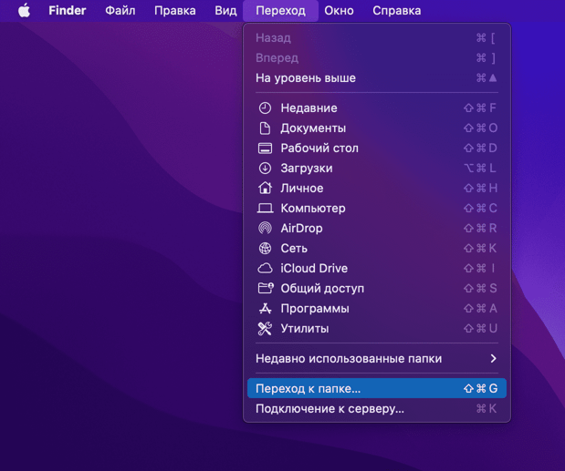The height and width of the screenshot is (471, 565).
Task: Click the Recents clock icon
Action: (x=265, y=108)
